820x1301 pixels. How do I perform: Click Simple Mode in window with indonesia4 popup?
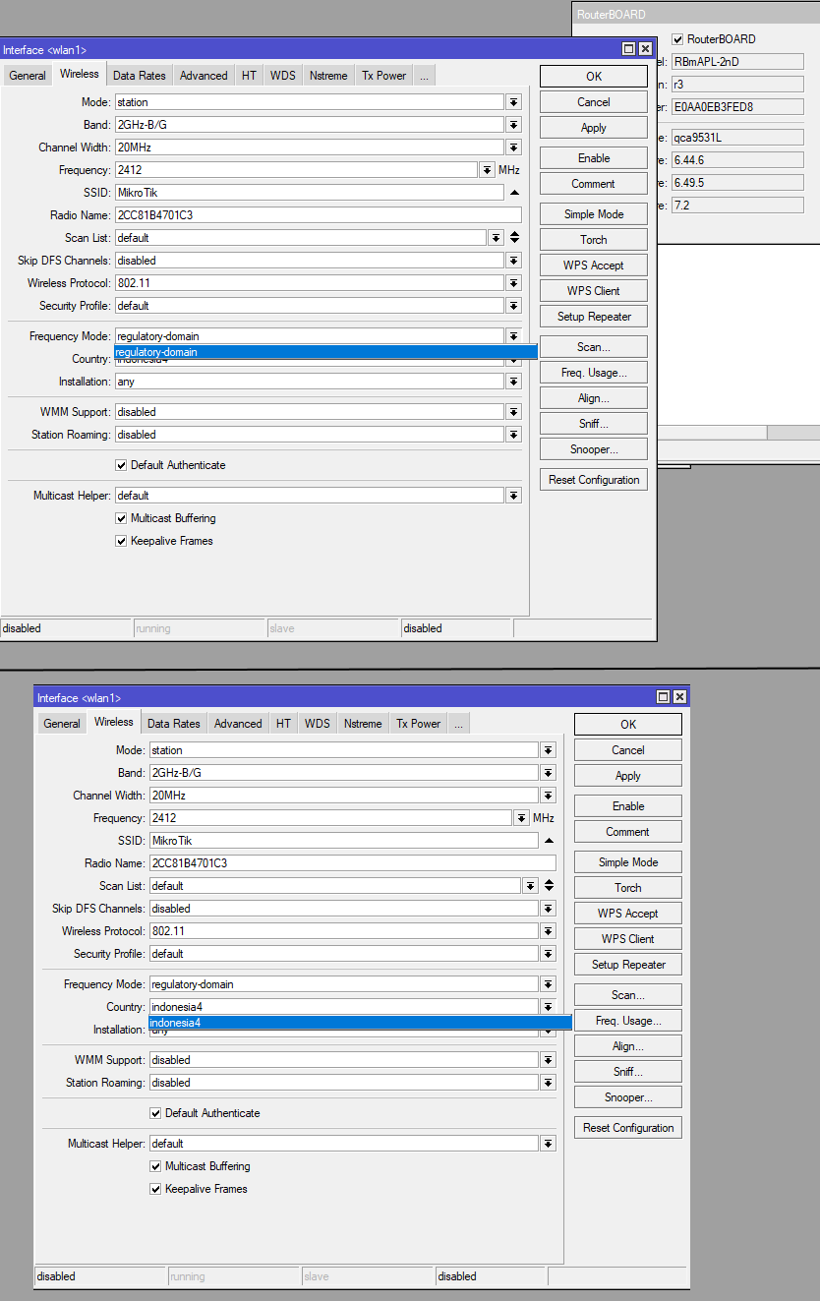point(628,862)
